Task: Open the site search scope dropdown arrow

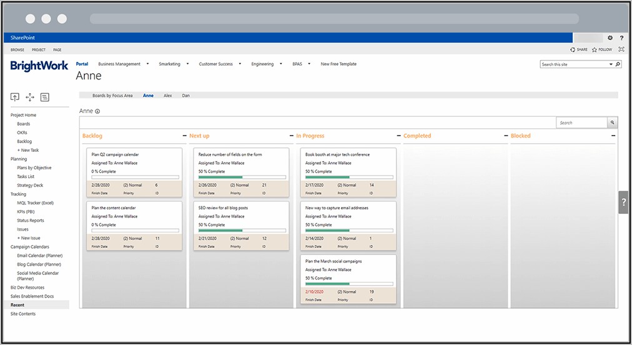Action: [611, 64]
